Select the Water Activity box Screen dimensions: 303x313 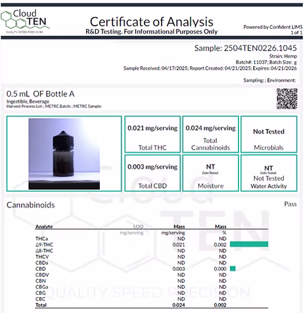(269, 173)
